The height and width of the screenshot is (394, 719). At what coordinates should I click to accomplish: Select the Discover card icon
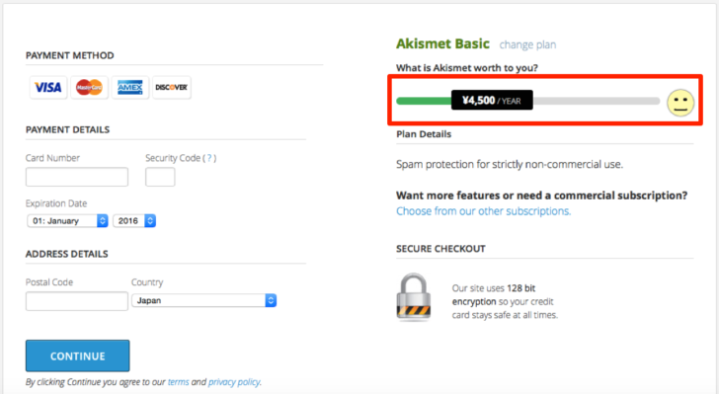tap(171, 87)
